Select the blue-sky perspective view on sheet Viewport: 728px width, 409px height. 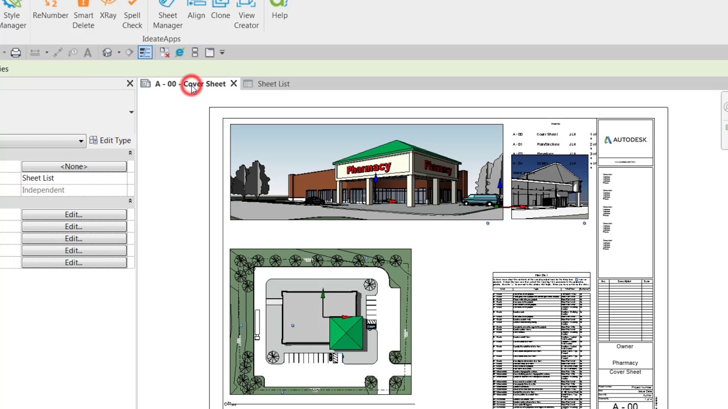549,186
